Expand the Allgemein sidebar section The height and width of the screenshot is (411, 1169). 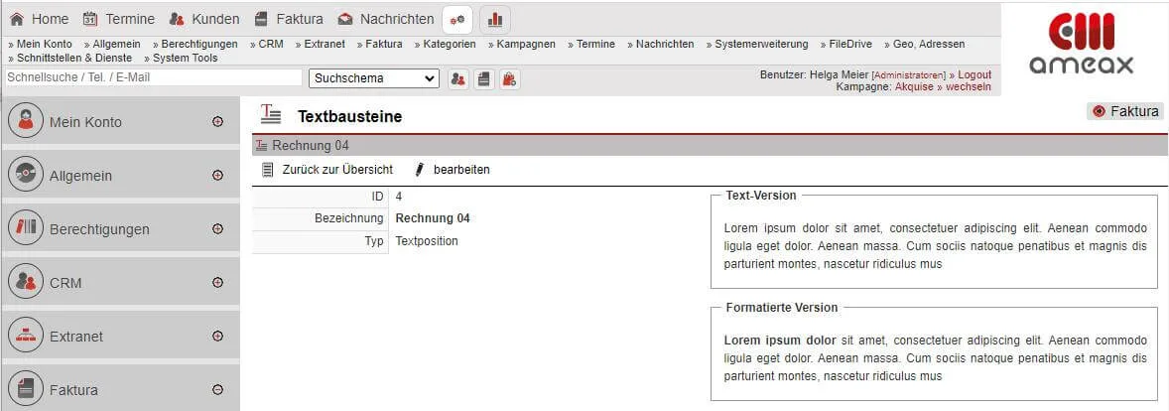pos(217,176)
